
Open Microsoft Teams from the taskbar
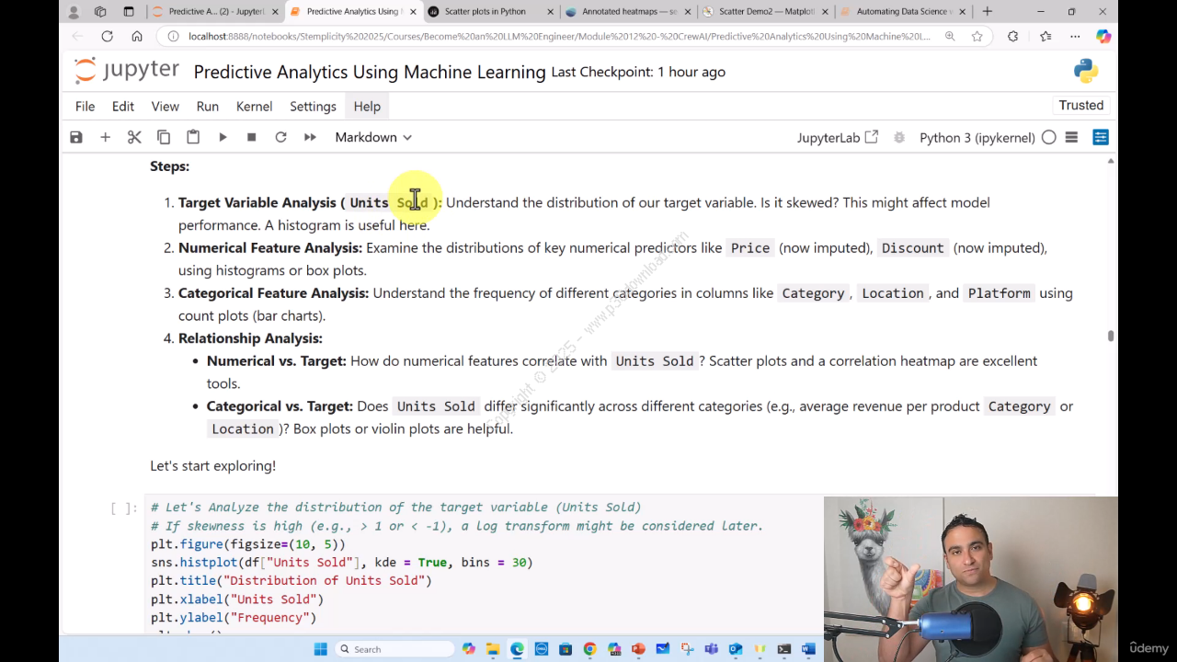[711, 649]
